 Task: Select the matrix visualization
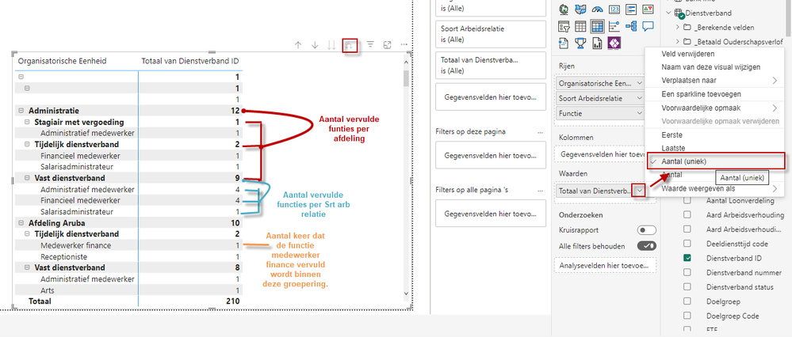pos(598,26)
